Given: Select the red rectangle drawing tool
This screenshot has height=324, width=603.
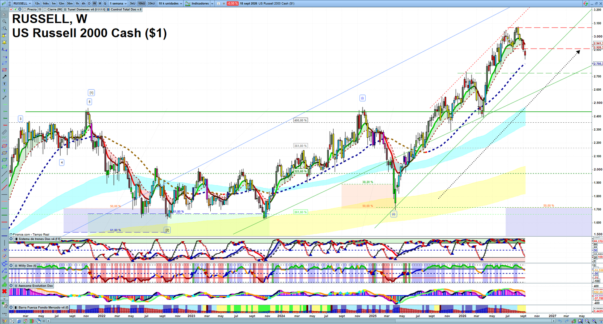Looking at the screenshot, I should click(x=5, y=70).
